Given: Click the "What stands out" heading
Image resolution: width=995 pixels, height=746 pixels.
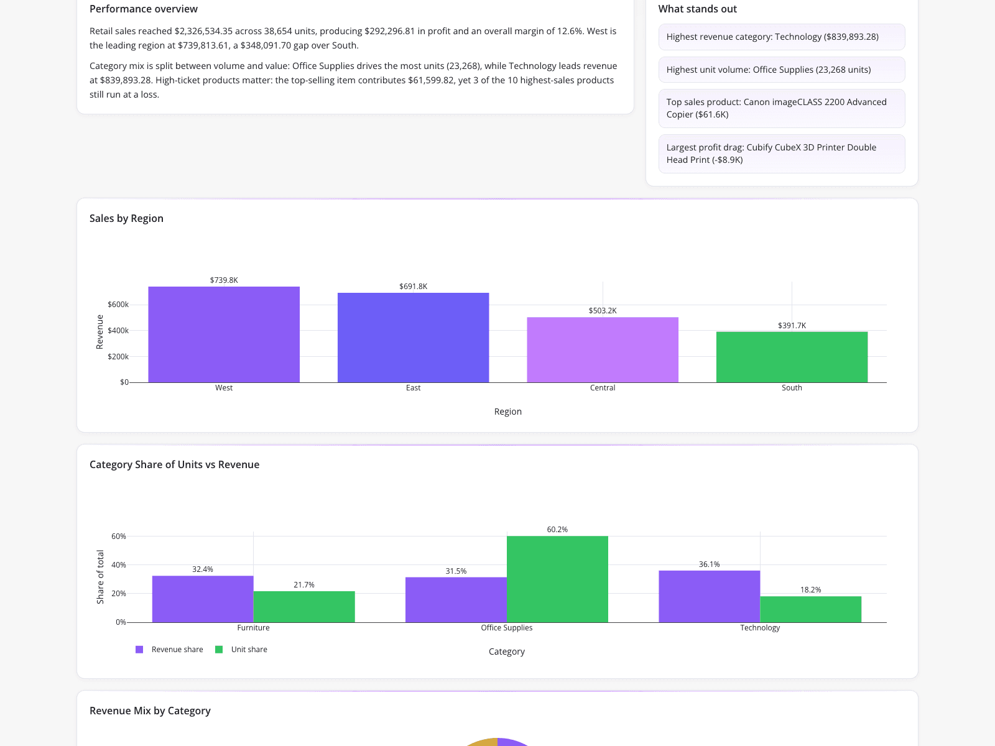Looking at the screenshot, I should point(698,9).
